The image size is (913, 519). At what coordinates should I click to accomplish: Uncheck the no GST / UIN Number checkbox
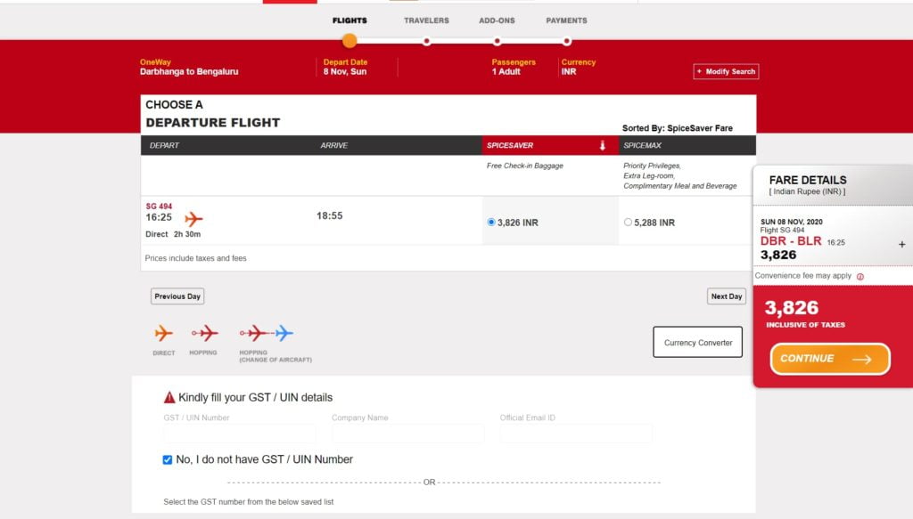(168, 459)
